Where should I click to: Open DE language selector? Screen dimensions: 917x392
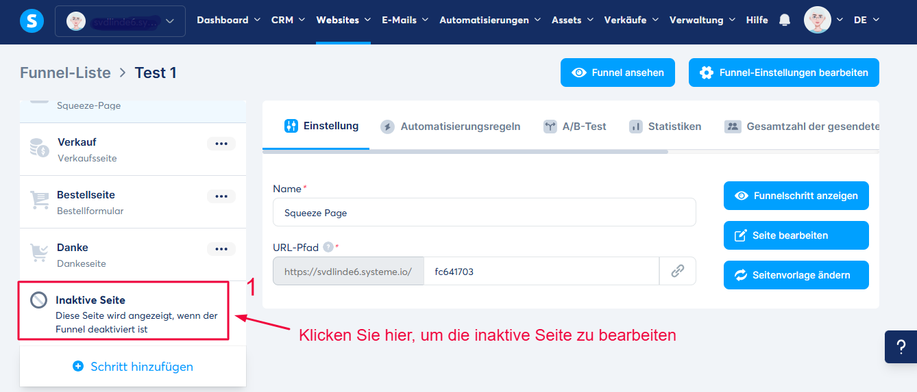coord(866,20)
